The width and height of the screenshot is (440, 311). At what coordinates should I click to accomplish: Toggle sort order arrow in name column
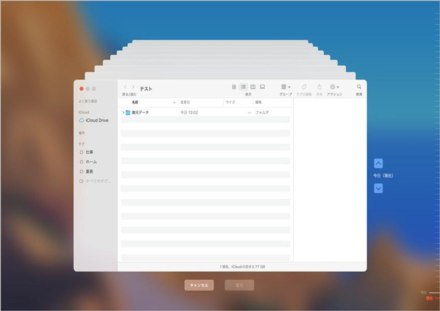pos(174,102)
